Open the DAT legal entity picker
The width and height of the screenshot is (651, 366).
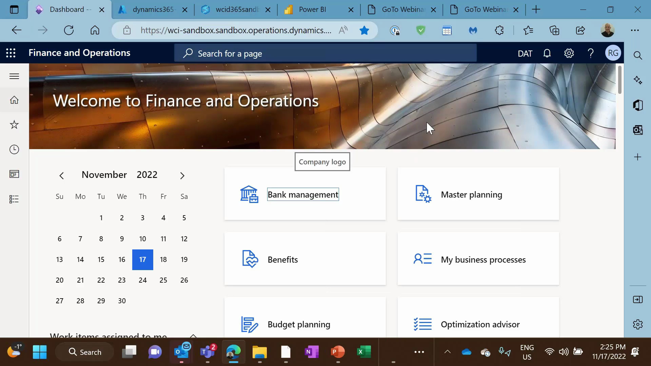point(525,53)
